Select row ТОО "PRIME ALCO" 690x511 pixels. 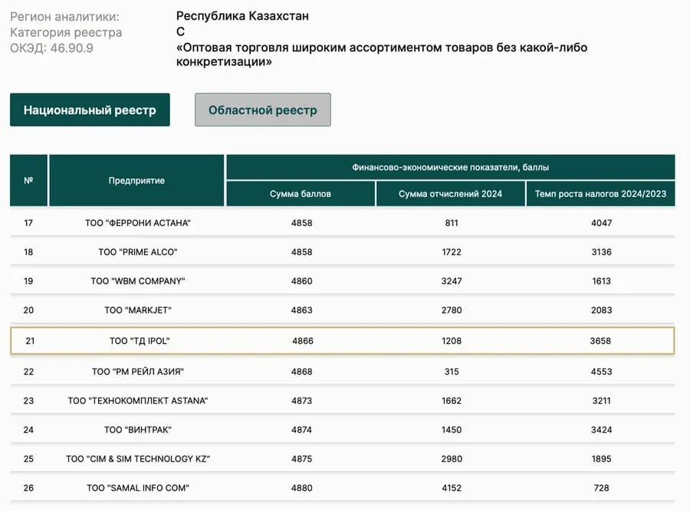343,252
